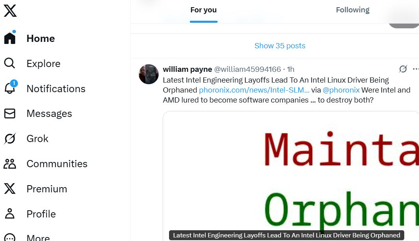Go to Profile via the person icon
Screen dimensions: 419x241
click(10, 214)
